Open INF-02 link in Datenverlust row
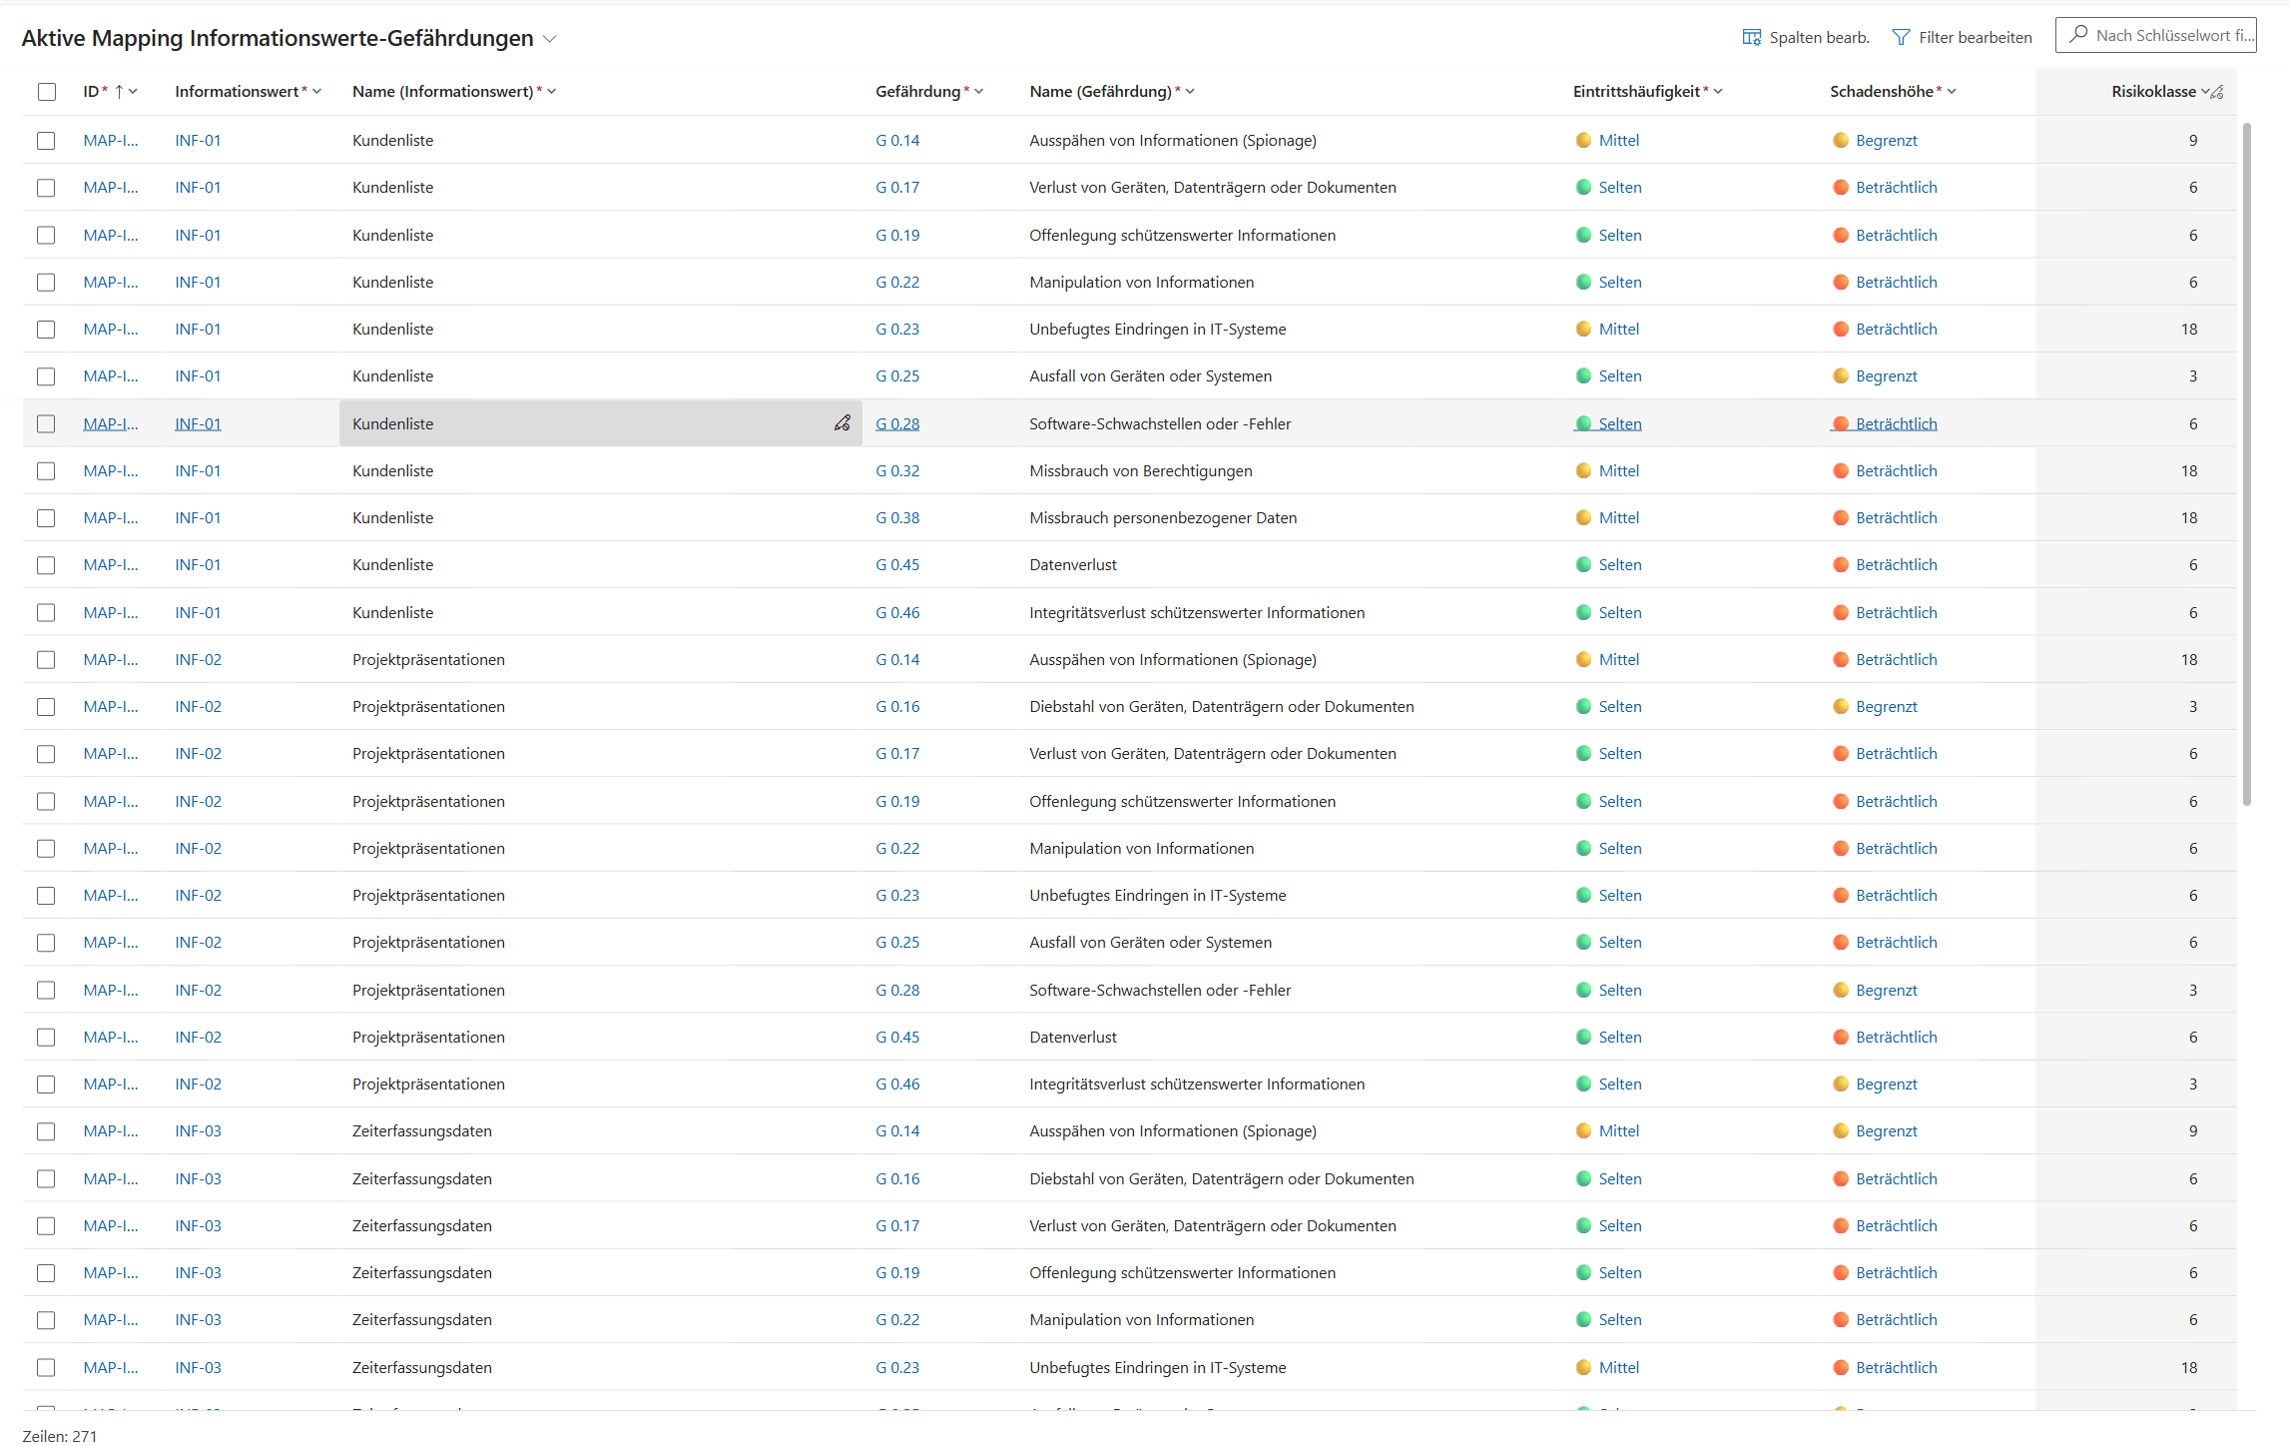Image resolution: width=2289 pixels, height=1446 pixels. tap(198, 1037)
